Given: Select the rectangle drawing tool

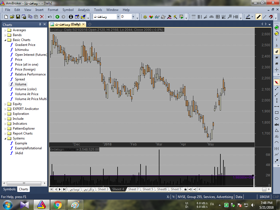Looking at the screenshot, I should click(277, 112).
